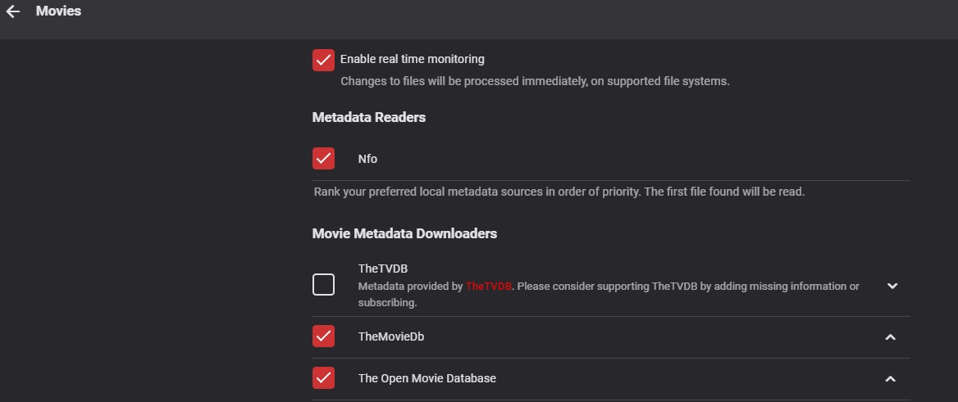Uncheck the TheMovieDb downloader checkbox

tap(323, 337)
